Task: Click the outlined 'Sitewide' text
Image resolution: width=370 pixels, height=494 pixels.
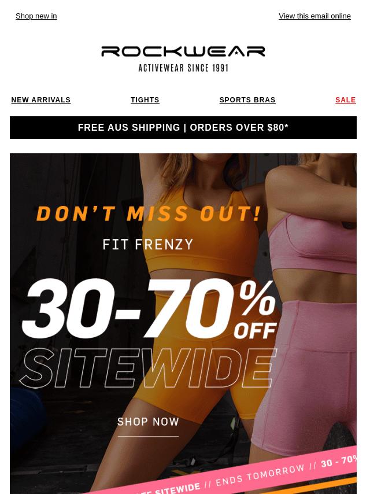Action: [x=148, y=368]
